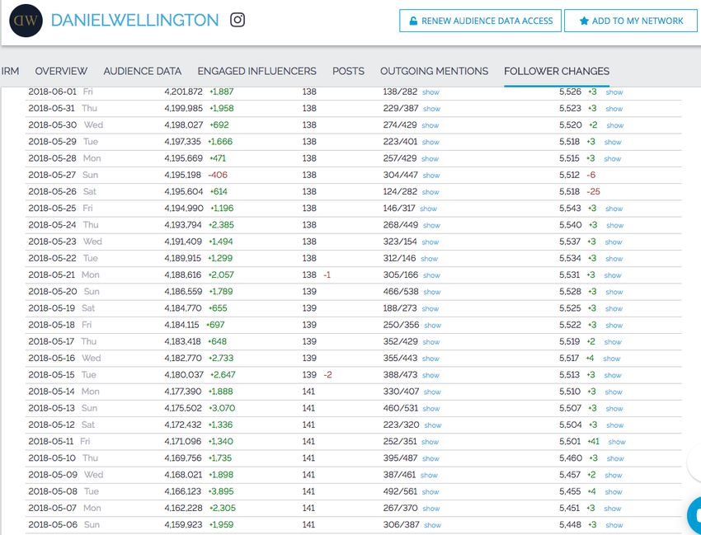Click show link next to 5,534
This screenshot has width=701, height=535.
[x=614, y=259]
